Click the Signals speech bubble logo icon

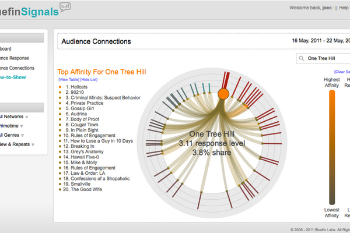tap(65, 7)
